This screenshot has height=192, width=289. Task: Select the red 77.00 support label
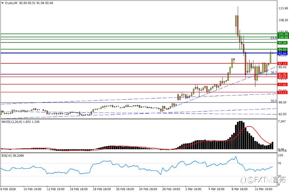(283, 85)
